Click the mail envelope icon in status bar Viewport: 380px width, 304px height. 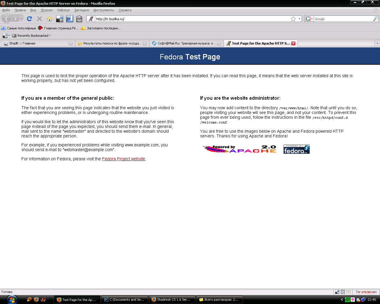[x=349, y=292]
